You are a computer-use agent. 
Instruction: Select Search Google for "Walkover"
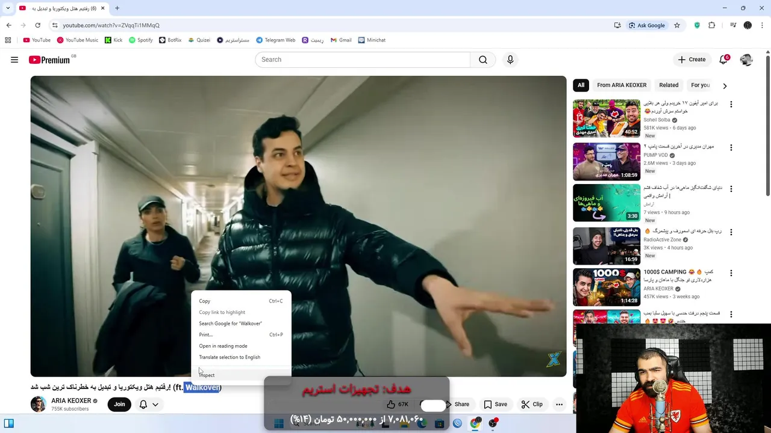241,324
